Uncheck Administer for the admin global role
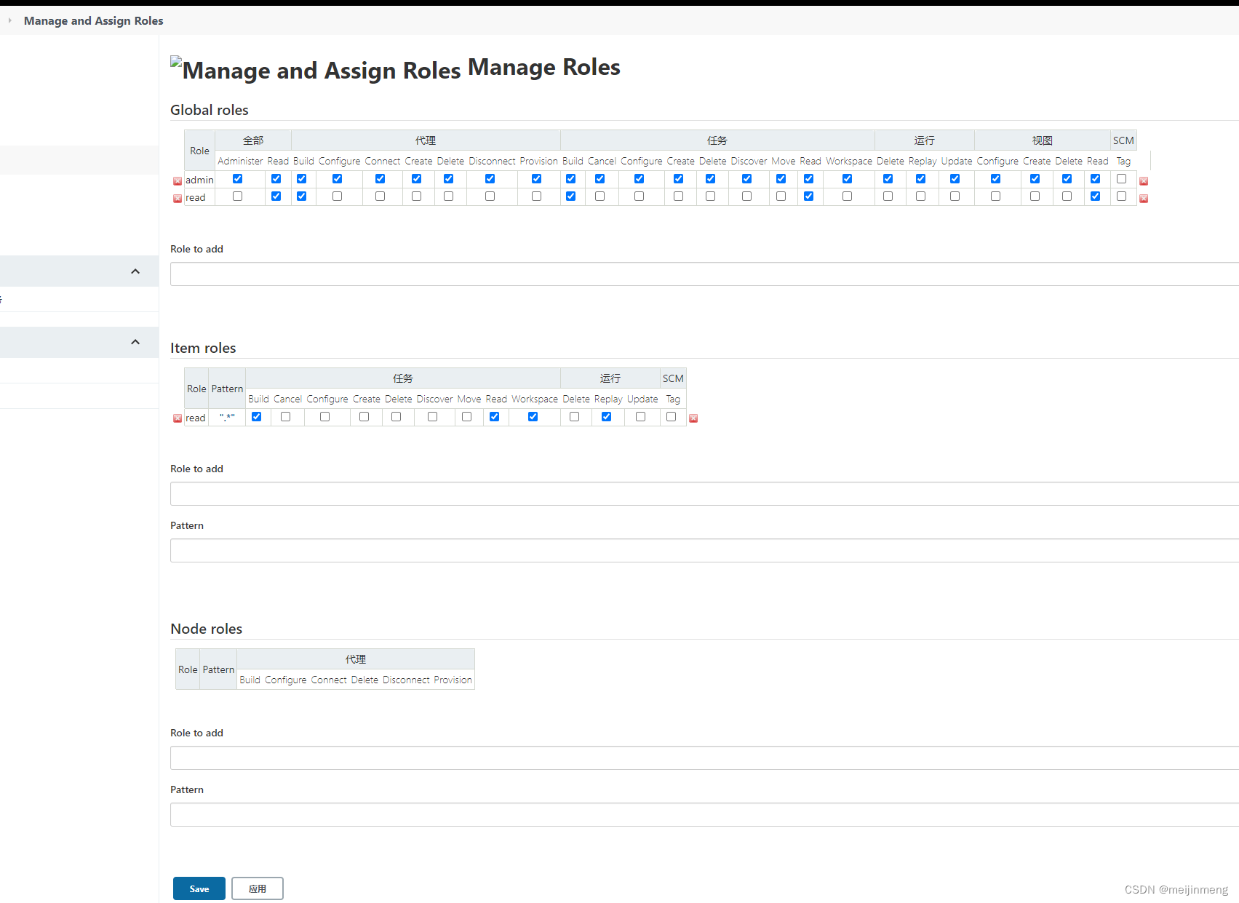This screenshot has height=903, width=1239. point(237,178)
